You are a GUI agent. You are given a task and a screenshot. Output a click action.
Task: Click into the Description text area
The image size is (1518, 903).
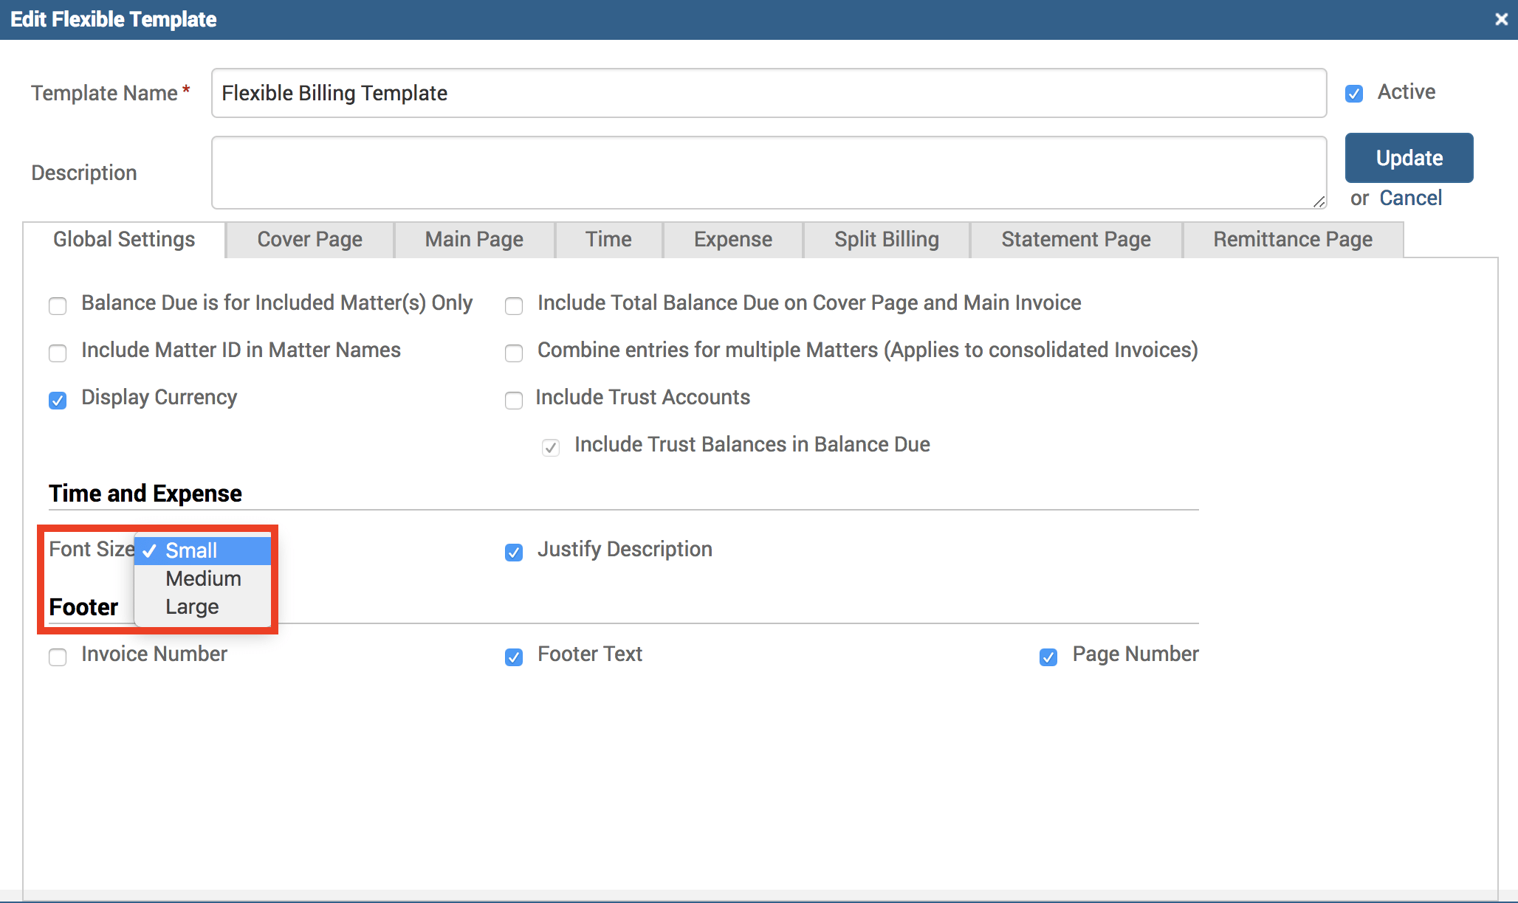click(768, 172)
